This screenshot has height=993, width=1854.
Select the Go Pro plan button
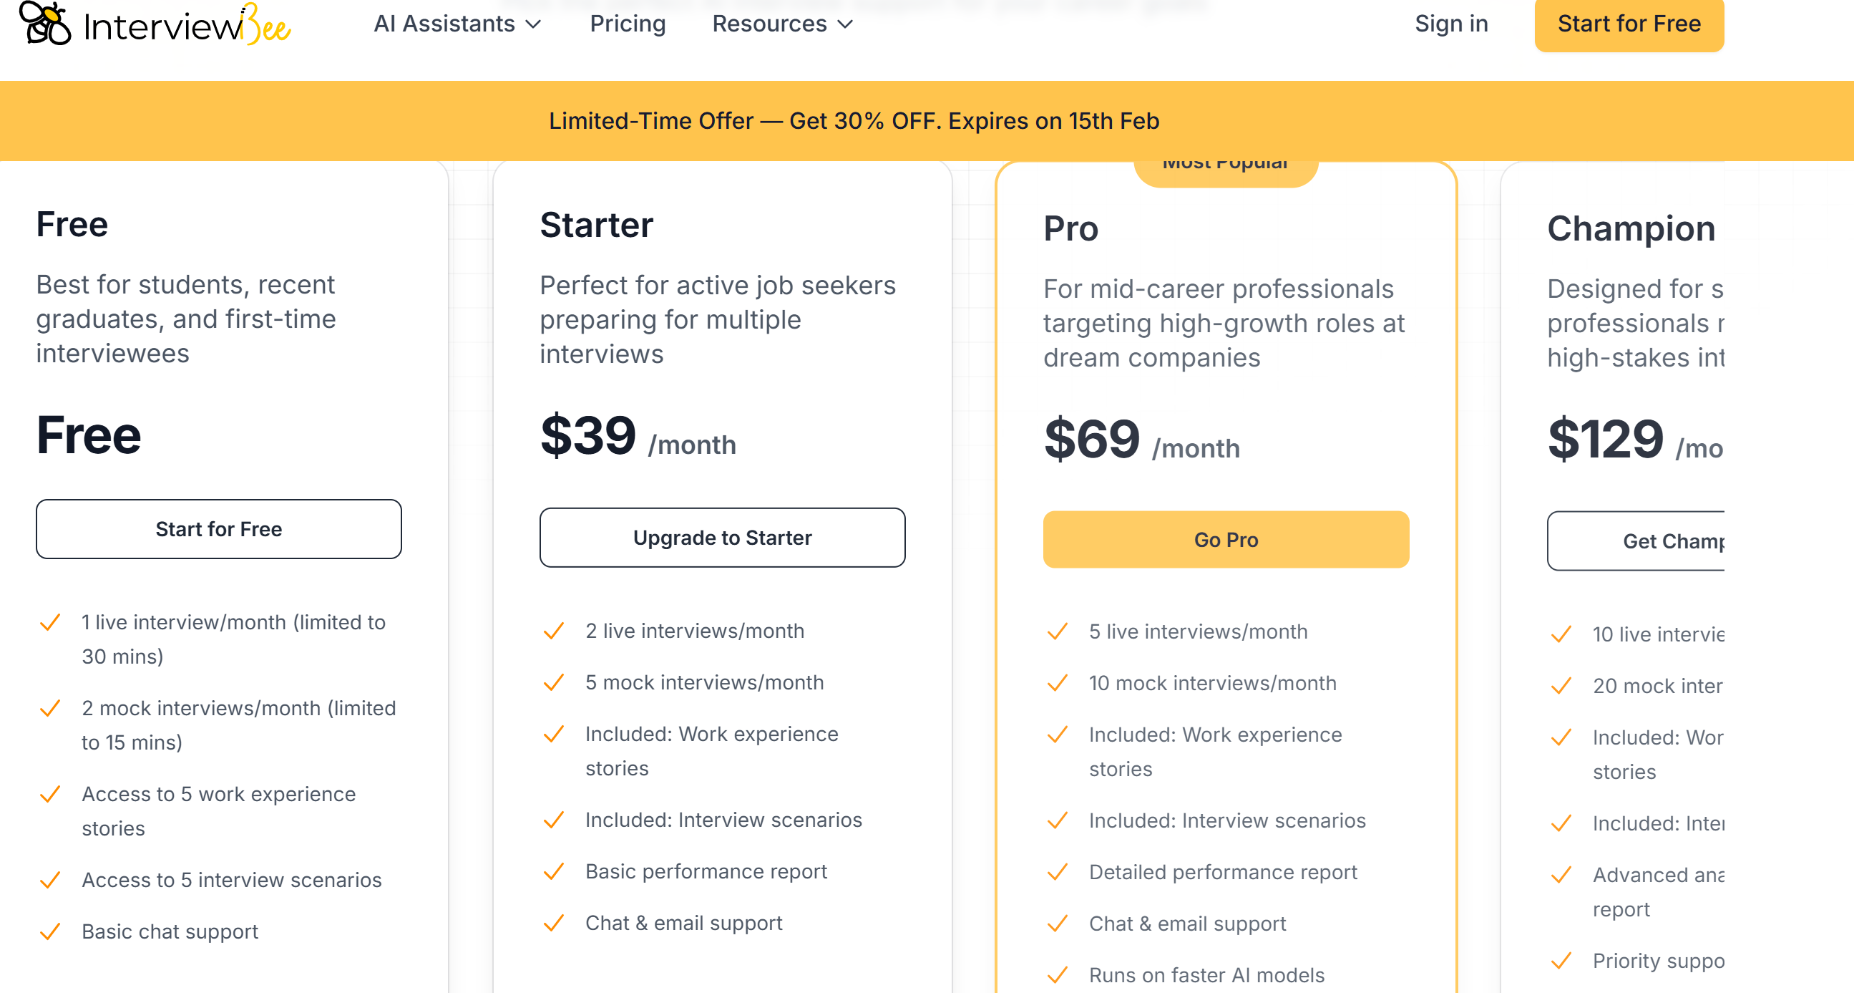coord(1226,540)
